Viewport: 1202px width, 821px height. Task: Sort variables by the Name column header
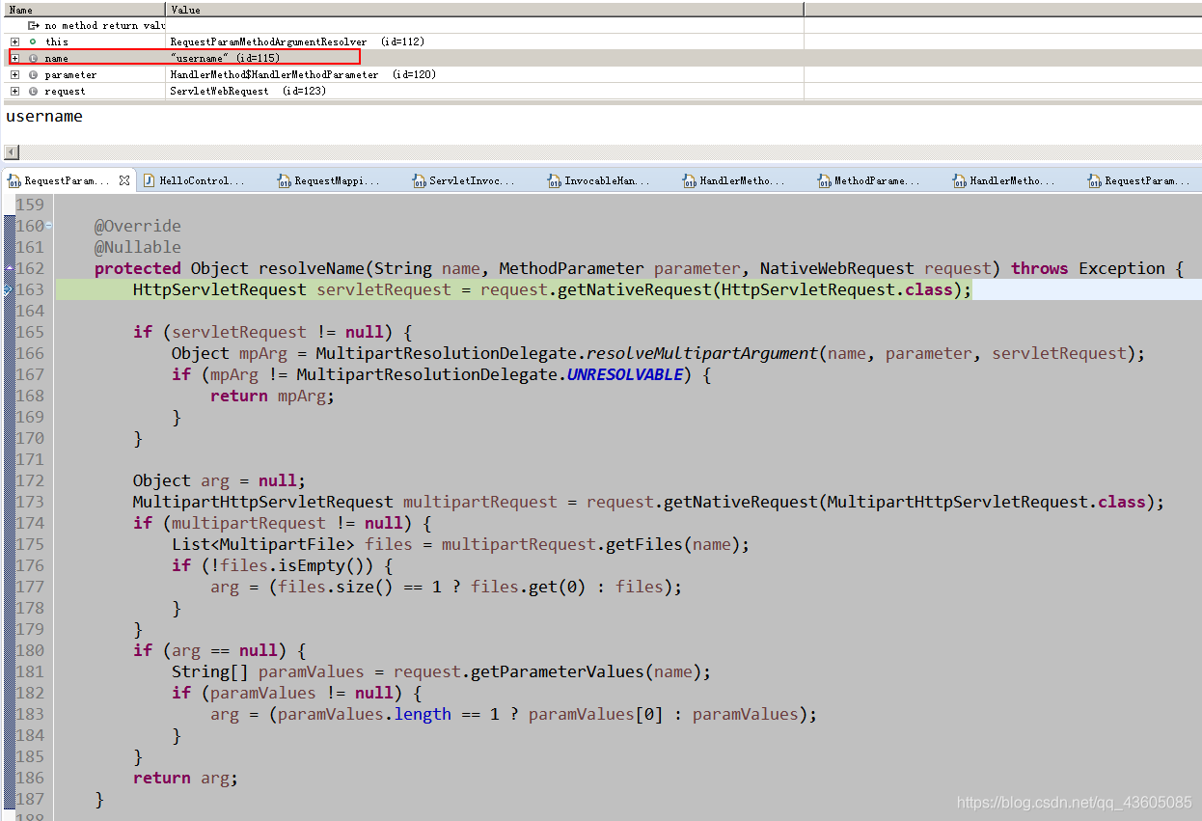coord(83,9)
